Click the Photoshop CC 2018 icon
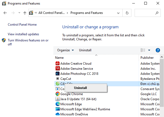Screen dimensions: 164x117 tap(57, 74)
